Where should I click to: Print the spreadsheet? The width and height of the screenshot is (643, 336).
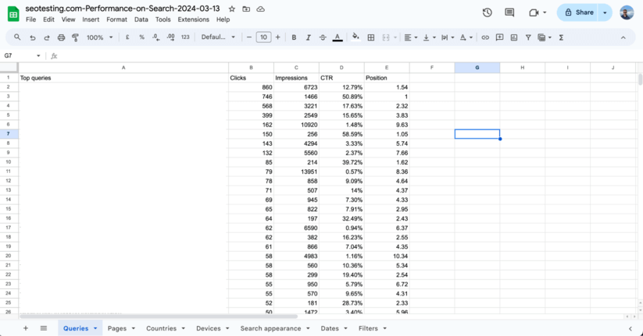[x=61, y=37]
